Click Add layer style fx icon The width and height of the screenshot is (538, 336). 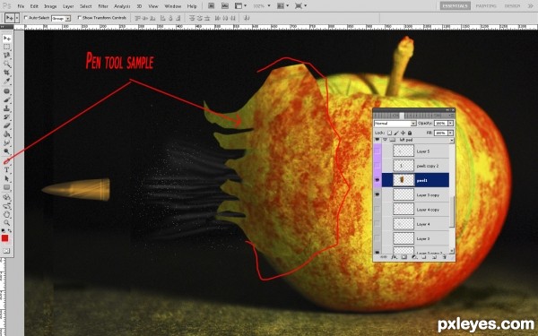pos(394,257)
